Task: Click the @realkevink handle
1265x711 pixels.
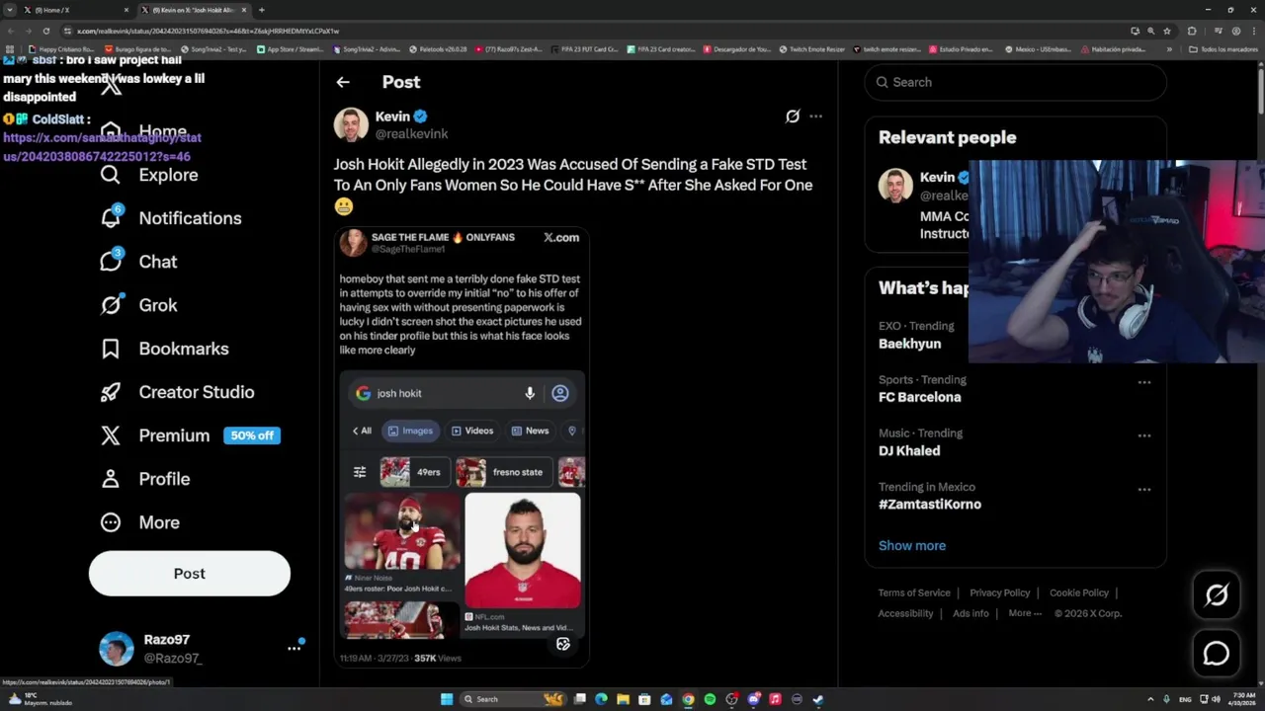Action: point(411,133)
